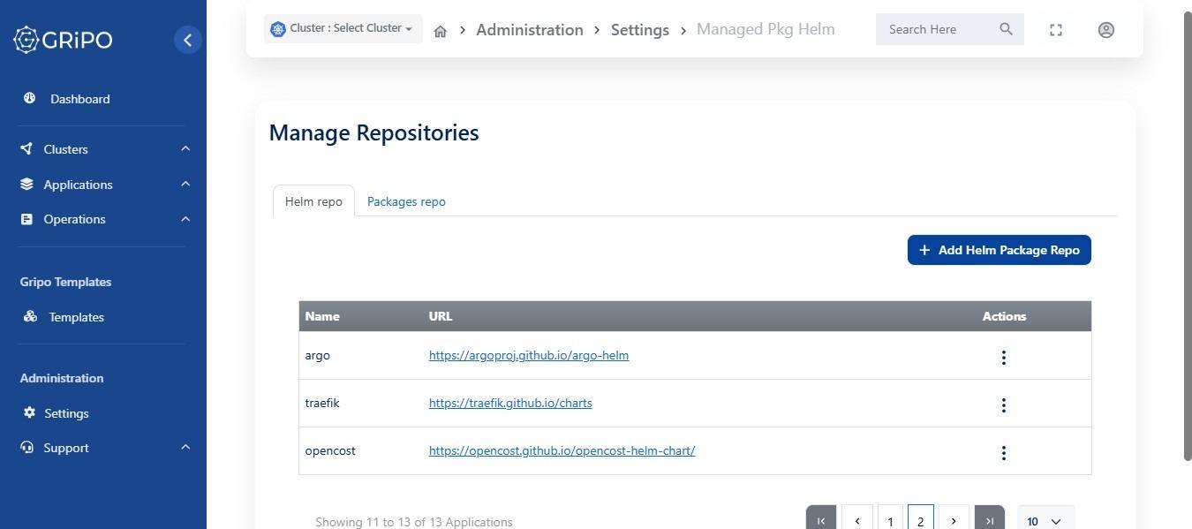
Task: Click the Add Helm Package Repo button
Action: point(999,250)
